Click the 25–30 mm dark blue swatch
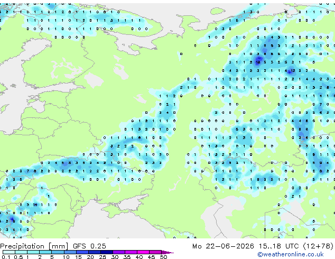 click(x=107, y=252)
